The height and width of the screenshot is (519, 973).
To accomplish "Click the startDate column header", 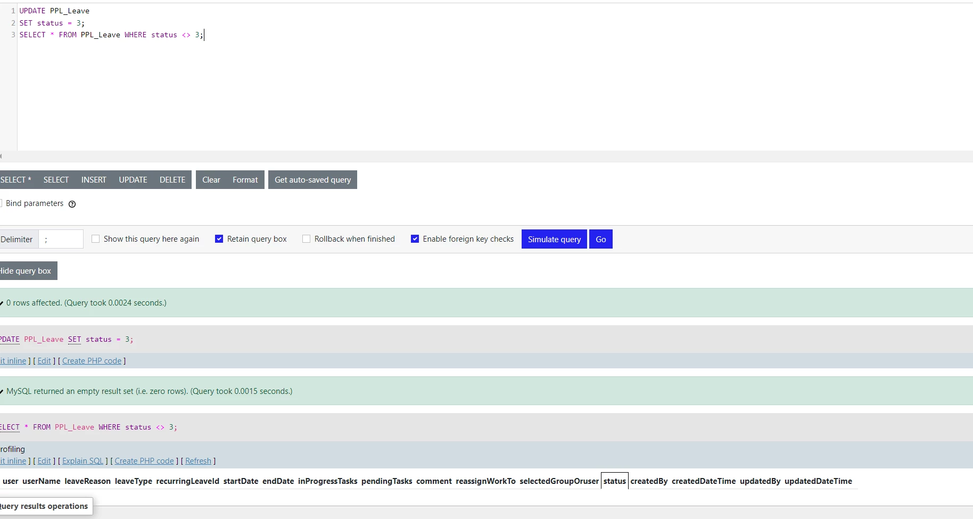I will coord(241,481).
